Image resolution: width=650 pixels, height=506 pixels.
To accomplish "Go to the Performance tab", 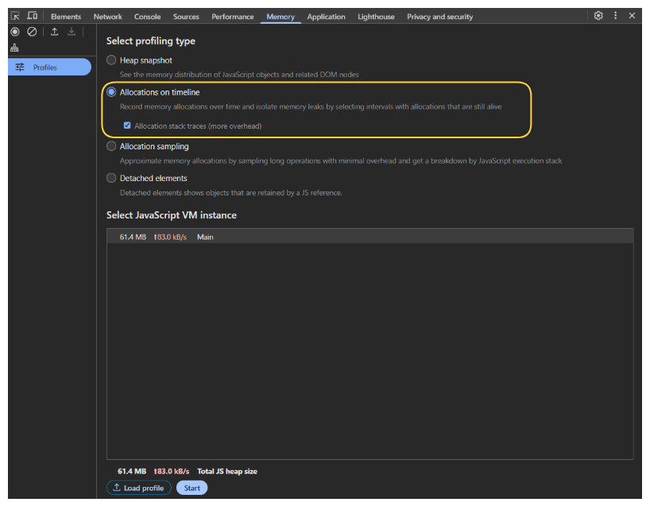I will [233, 17].
